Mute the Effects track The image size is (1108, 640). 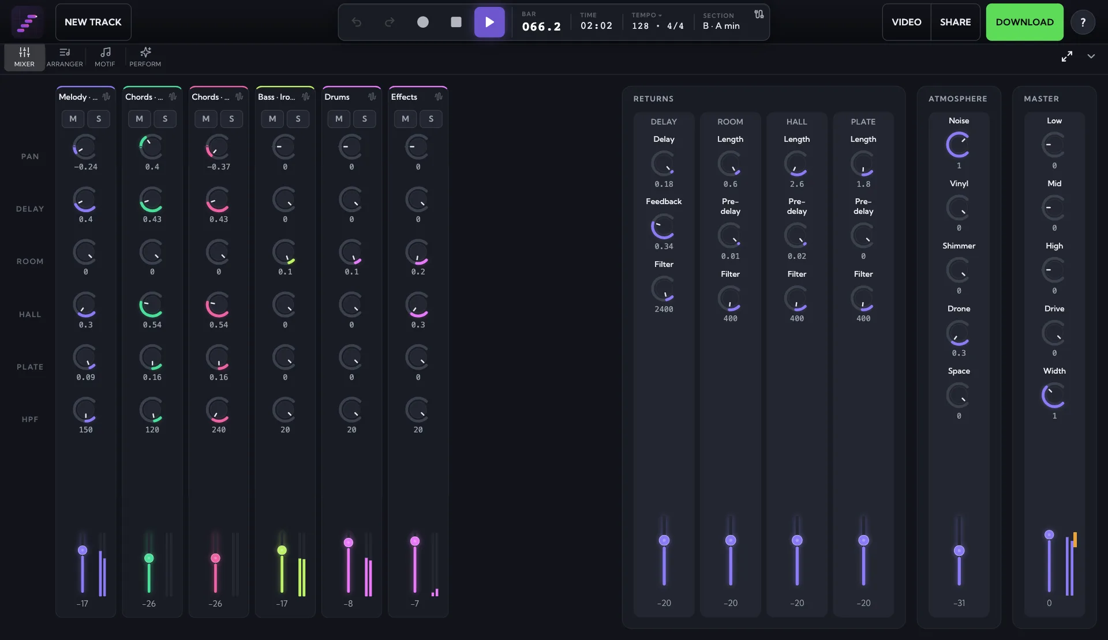pos(405,119)
